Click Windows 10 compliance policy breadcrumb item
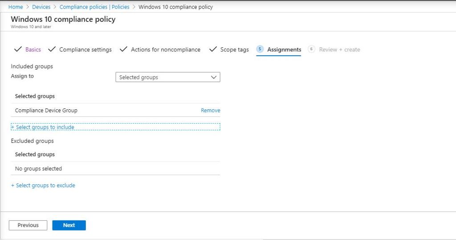This screenshot has width=456, height=240. [175, 7]
